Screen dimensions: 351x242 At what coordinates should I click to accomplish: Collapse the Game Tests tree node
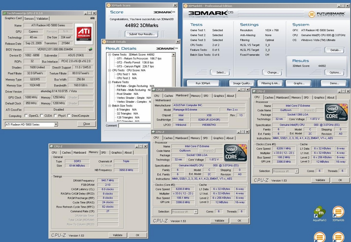pyautogui.click(x=110, y=54)
